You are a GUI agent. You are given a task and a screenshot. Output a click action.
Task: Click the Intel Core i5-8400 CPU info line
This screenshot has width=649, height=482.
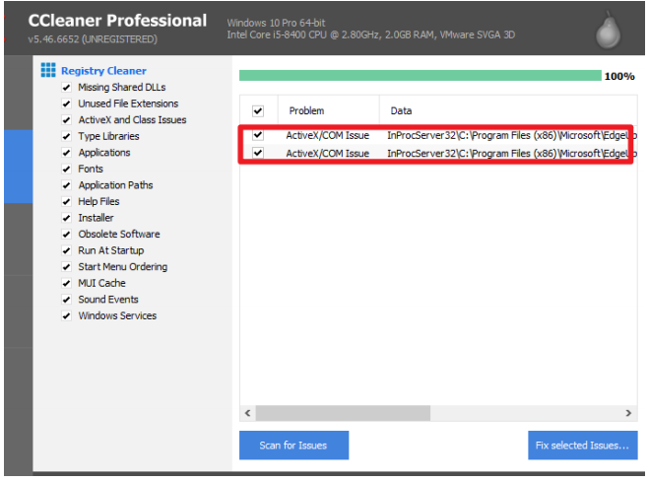coord(371,34)
